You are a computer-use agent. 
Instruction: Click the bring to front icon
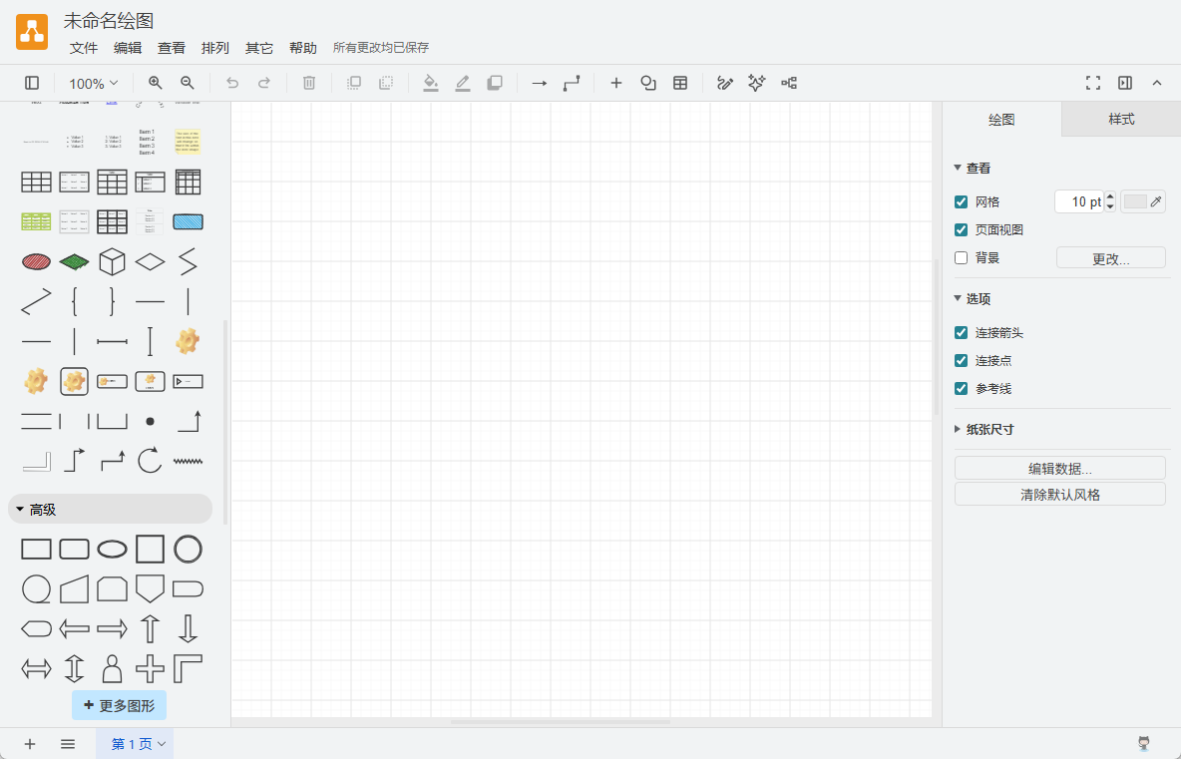click(353, 83)
